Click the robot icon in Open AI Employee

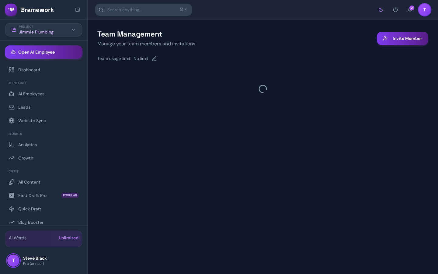tap(13, 52)
